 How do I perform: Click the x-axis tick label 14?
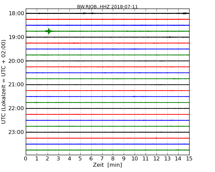tap(178, 158)
